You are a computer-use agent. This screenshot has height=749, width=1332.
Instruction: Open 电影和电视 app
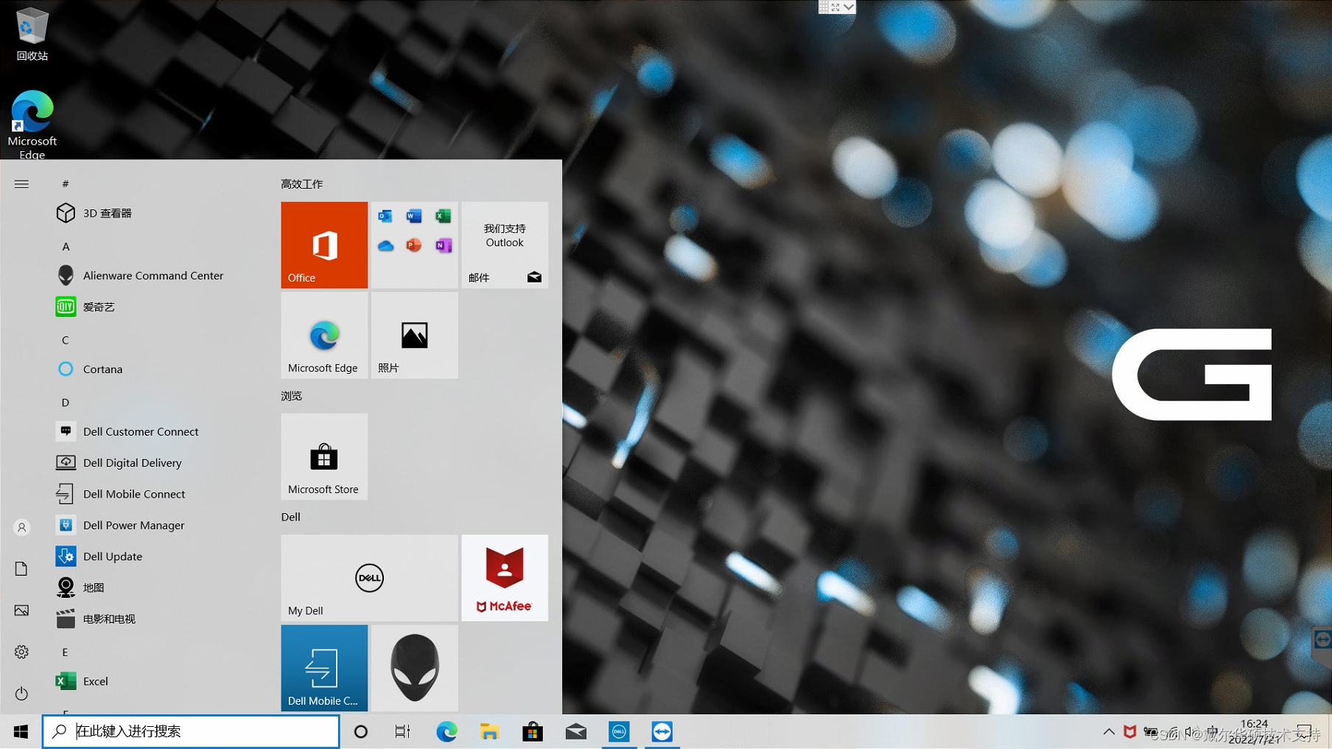[x=155, y=619]
